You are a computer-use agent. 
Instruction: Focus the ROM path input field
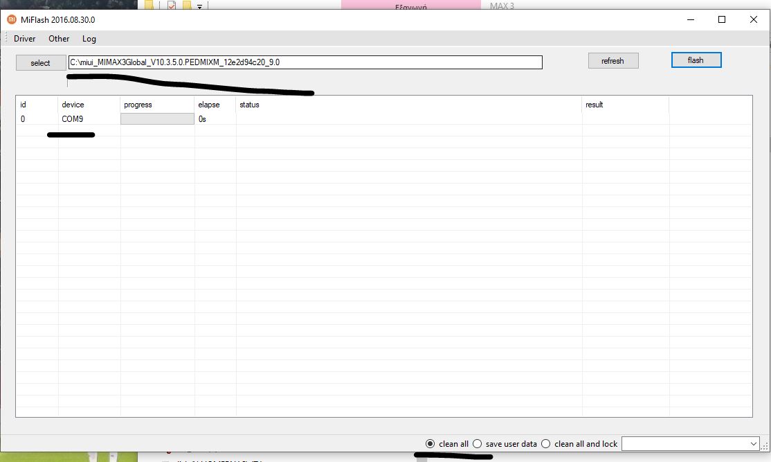[x=305, y=62]
